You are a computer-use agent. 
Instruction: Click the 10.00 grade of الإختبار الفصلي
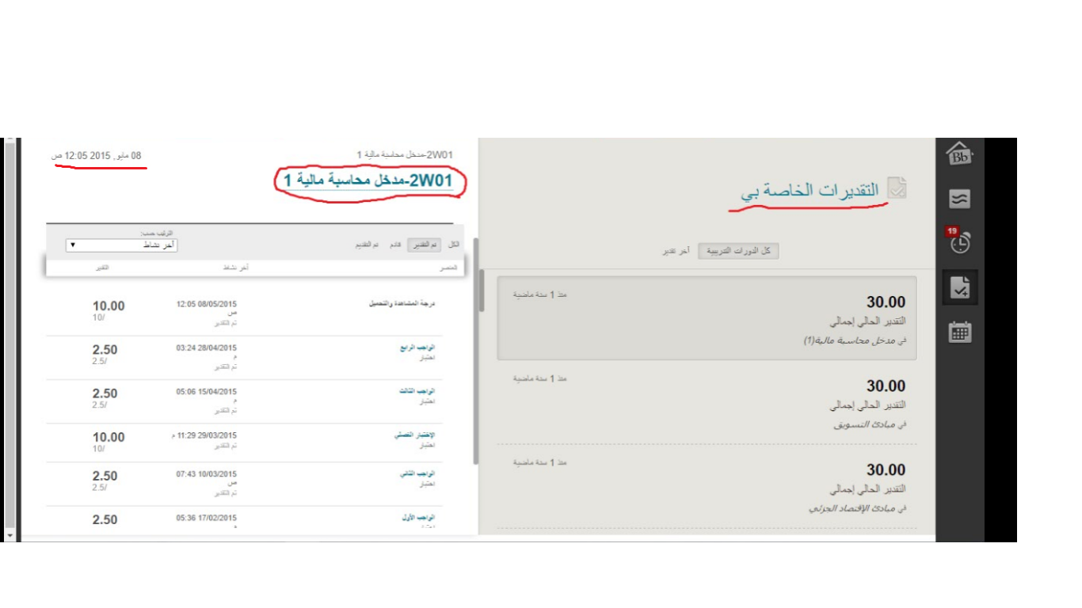[109, 437]
